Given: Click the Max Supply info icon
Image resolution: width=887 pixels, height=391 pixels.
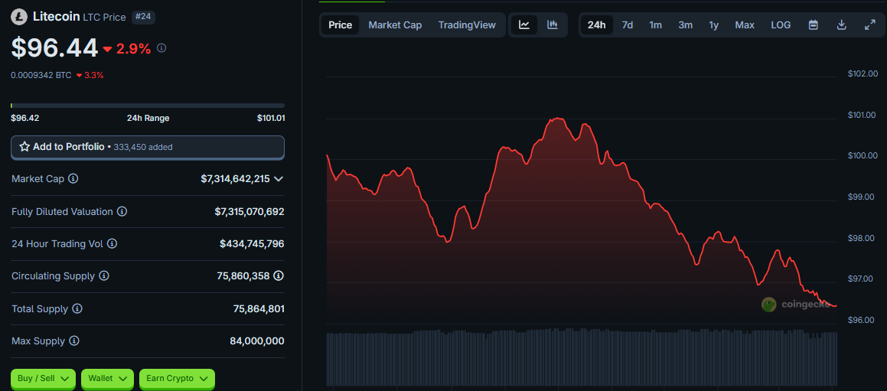Looking at the screenshot, I should point(74,341).
